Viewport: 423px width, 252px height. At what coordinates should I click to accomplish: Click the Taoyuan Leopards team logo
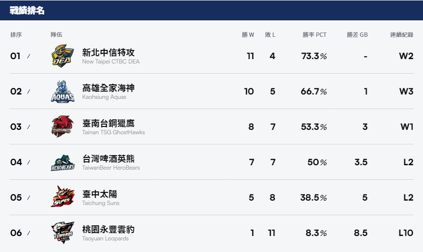pos(63,232)
